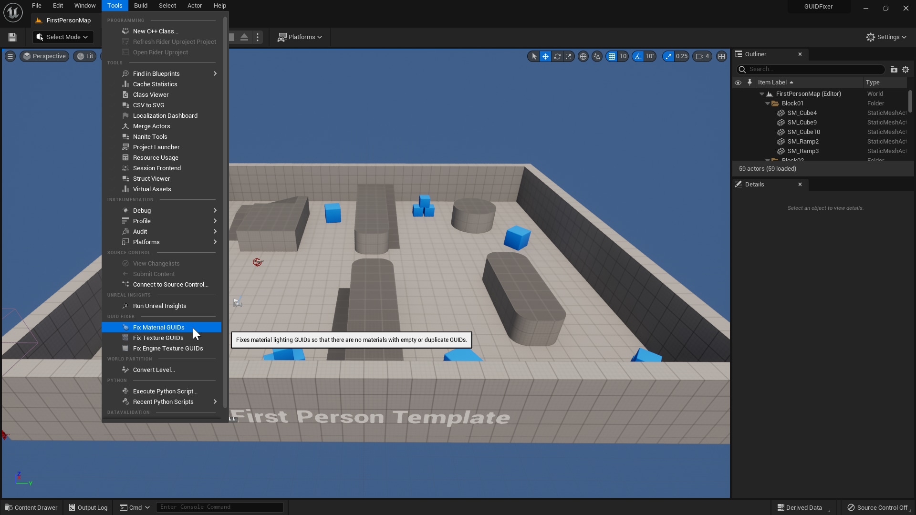The image size is (916, 515).
Task: Open the Content Drawer
Action: (31, 507)
